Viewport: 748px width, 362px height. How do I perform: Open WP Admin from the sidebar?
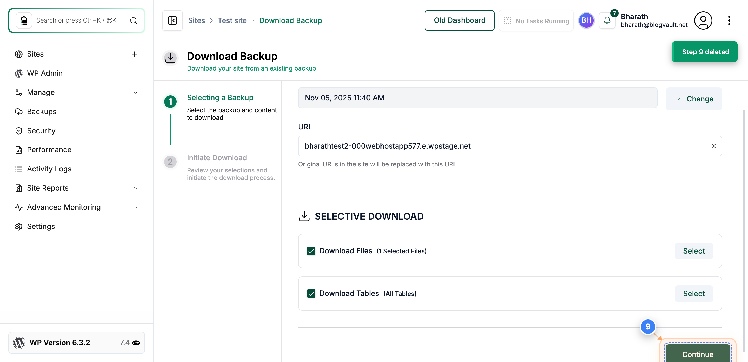point(45,73)
